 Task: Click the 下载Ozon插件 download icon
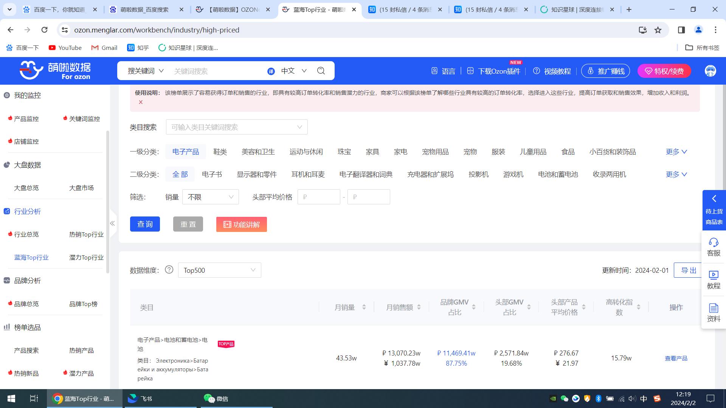pyautogui.click(x=470, y=71)
